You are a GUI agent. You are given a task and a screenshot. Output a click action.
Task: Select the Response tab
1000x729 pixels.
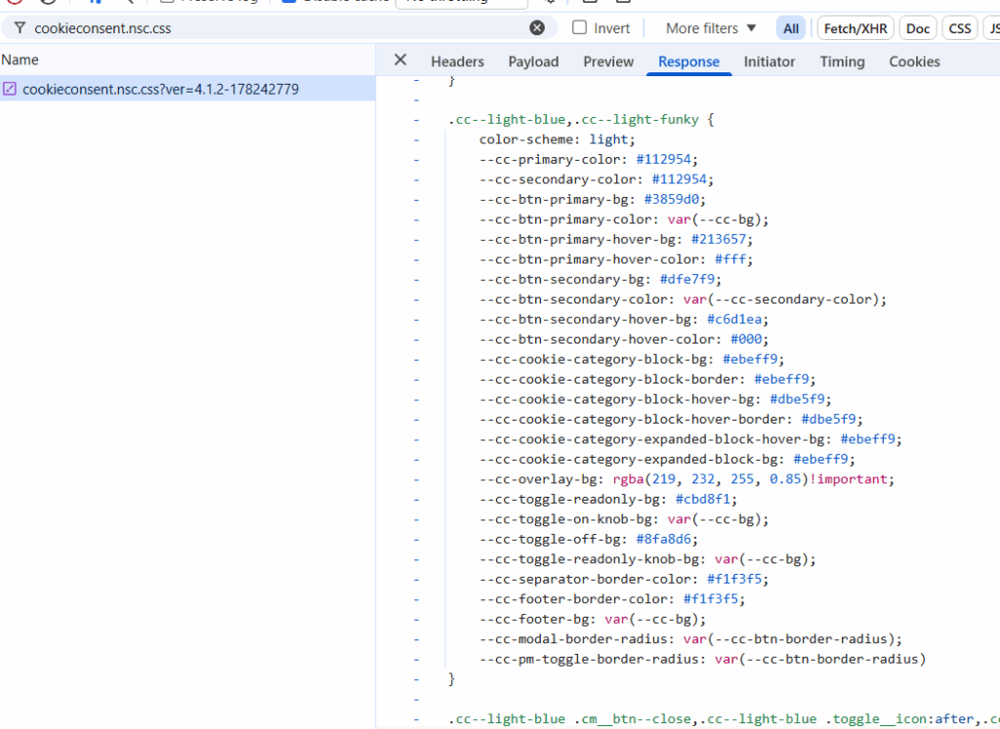[688, 61]
